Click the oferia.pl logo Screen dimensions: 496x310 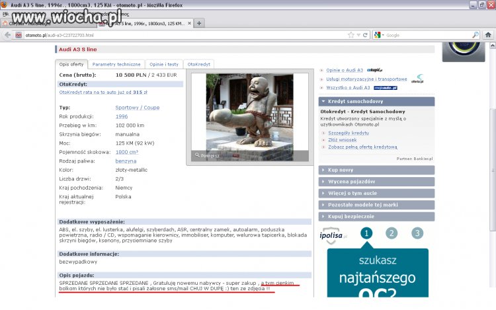(417, 79)
